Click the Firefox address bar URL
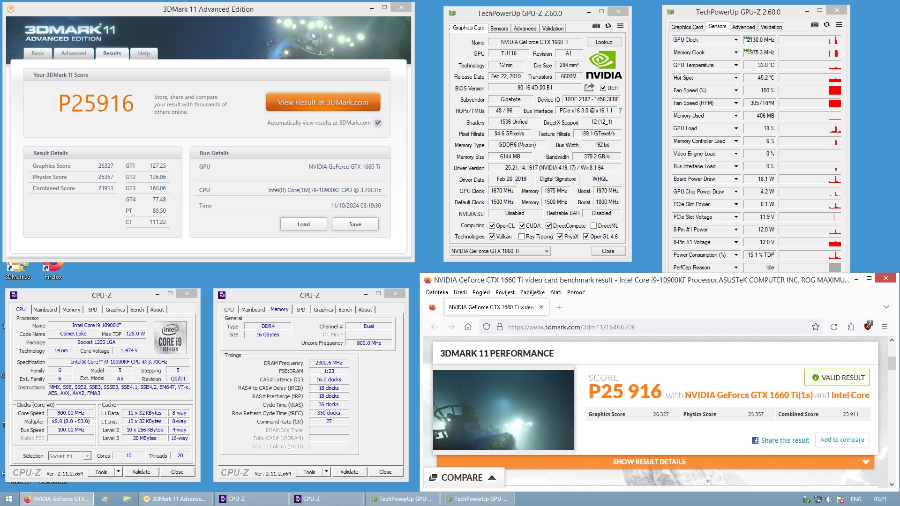The width and height of the screenshot is (900, 506). coord(571,327)
